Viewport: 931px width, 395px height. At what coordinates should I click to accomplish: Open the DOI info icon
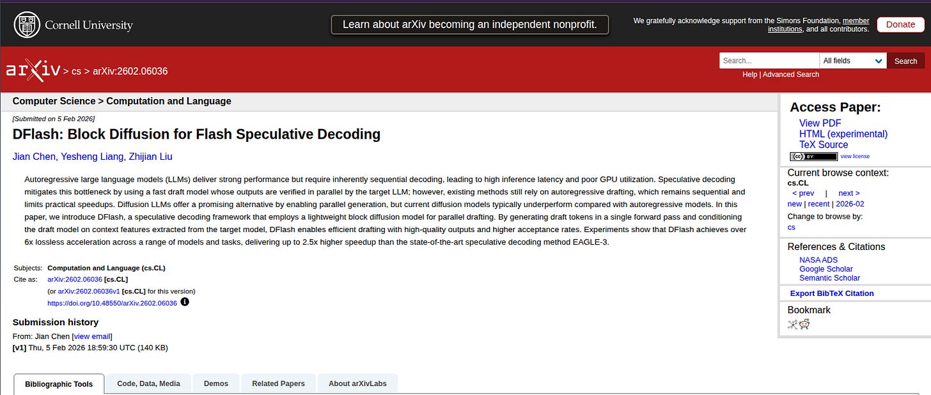pyautogui.click(x=185, y=302)
